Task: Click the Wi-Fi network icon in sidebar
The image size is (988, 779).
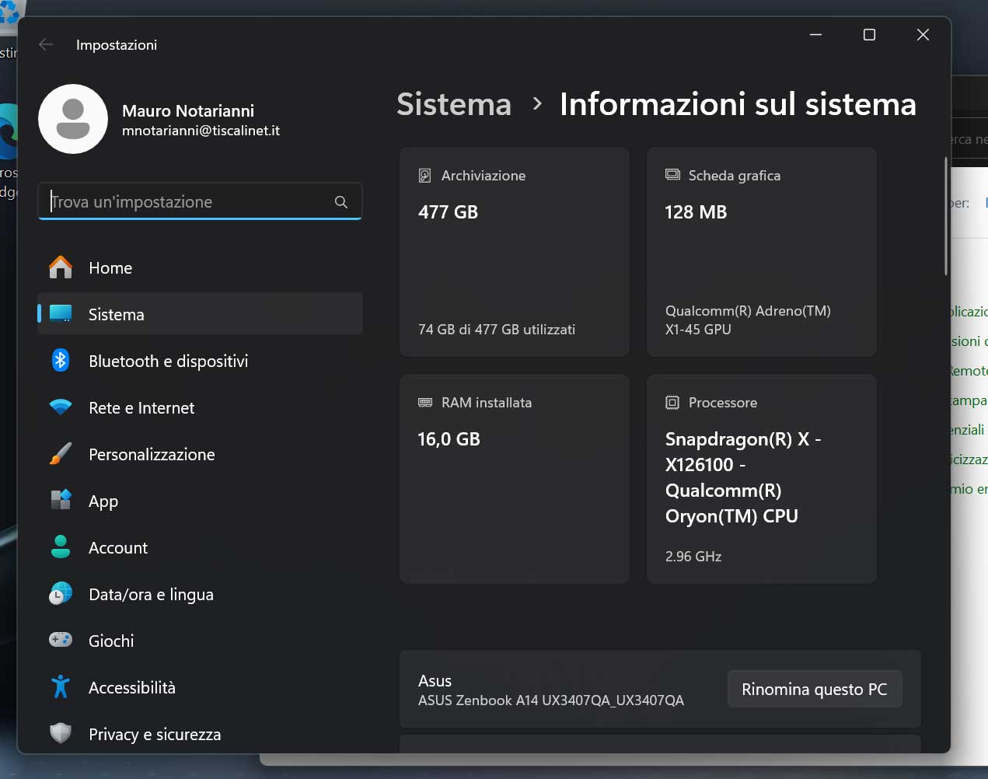Action: click(x=61, y=407)
